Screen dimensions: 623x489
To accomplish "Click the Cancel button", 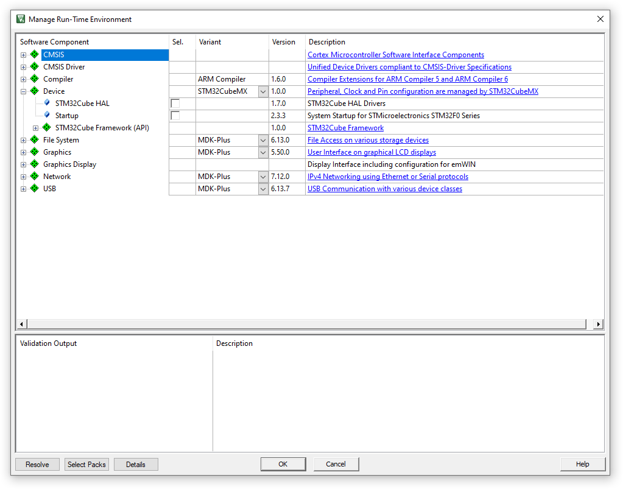I will click(336, 464).
